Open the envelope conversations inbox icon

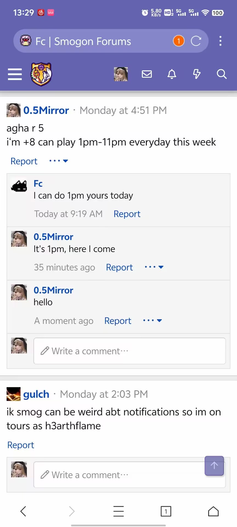pos(147,74)
